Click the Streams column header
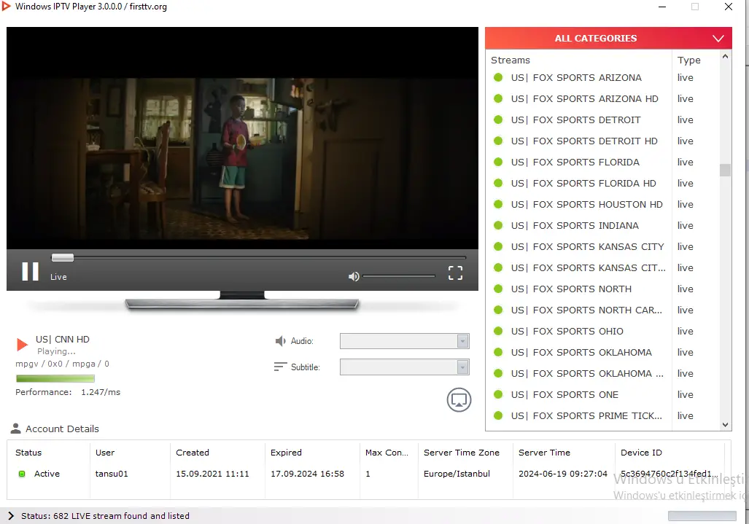This screenshot has height=524, width=749. point(511,60)
